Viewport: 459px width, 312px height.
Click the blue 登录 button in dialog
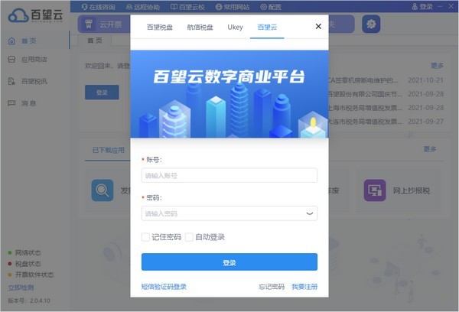pos(229,262)
